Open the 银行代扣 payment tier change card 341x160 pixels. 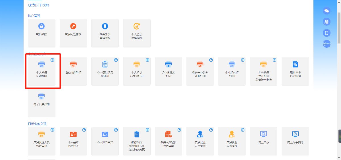tap(137, 141)
